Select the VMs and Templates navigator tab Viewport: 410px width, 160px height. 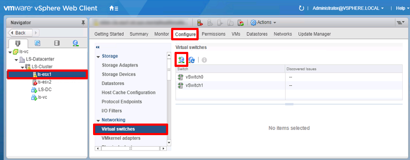click(x=37, y=43)
